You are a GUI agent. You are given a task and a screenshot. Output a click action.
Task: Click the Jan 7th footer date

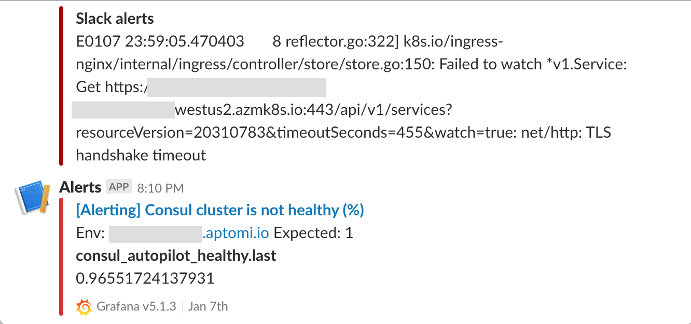pos(208,306)
